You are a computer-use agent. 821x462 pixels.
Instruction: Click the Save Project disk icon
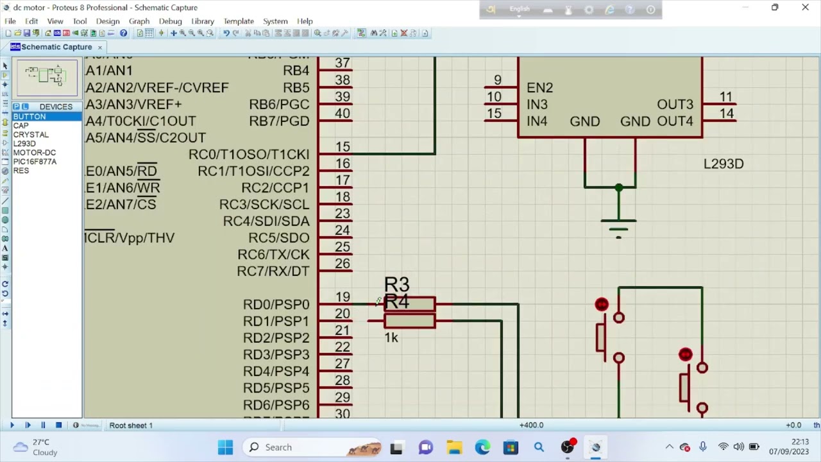pyautogui.click(x=26, y=33)
